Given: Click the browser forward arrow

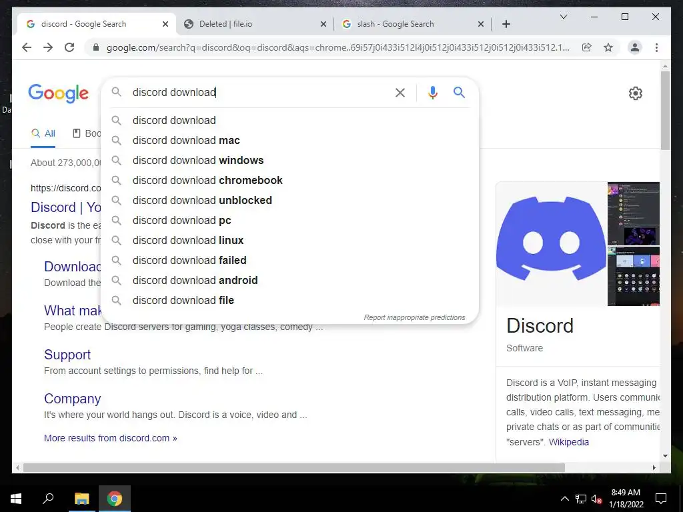Looking at the screenshot, I should (x=48, y=47).
